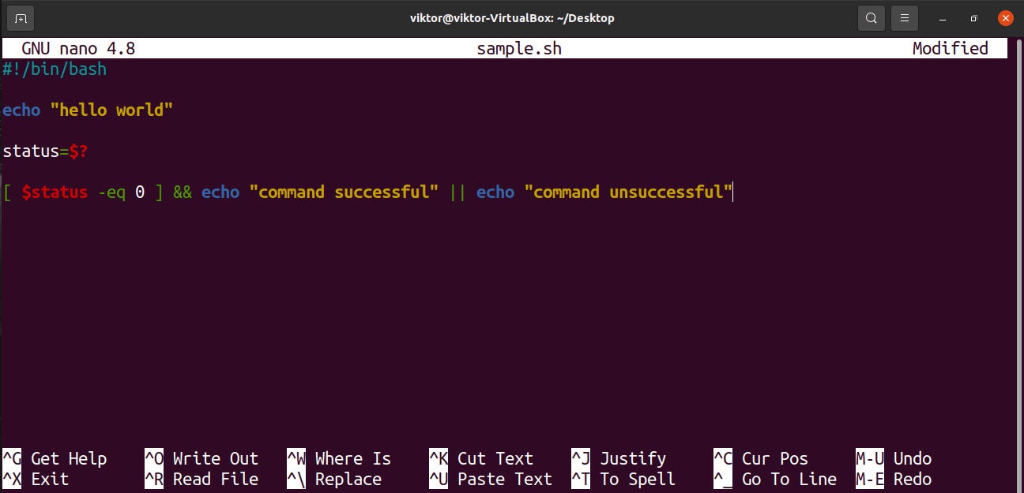Open the terminal hamburger menu

[904, 17]
